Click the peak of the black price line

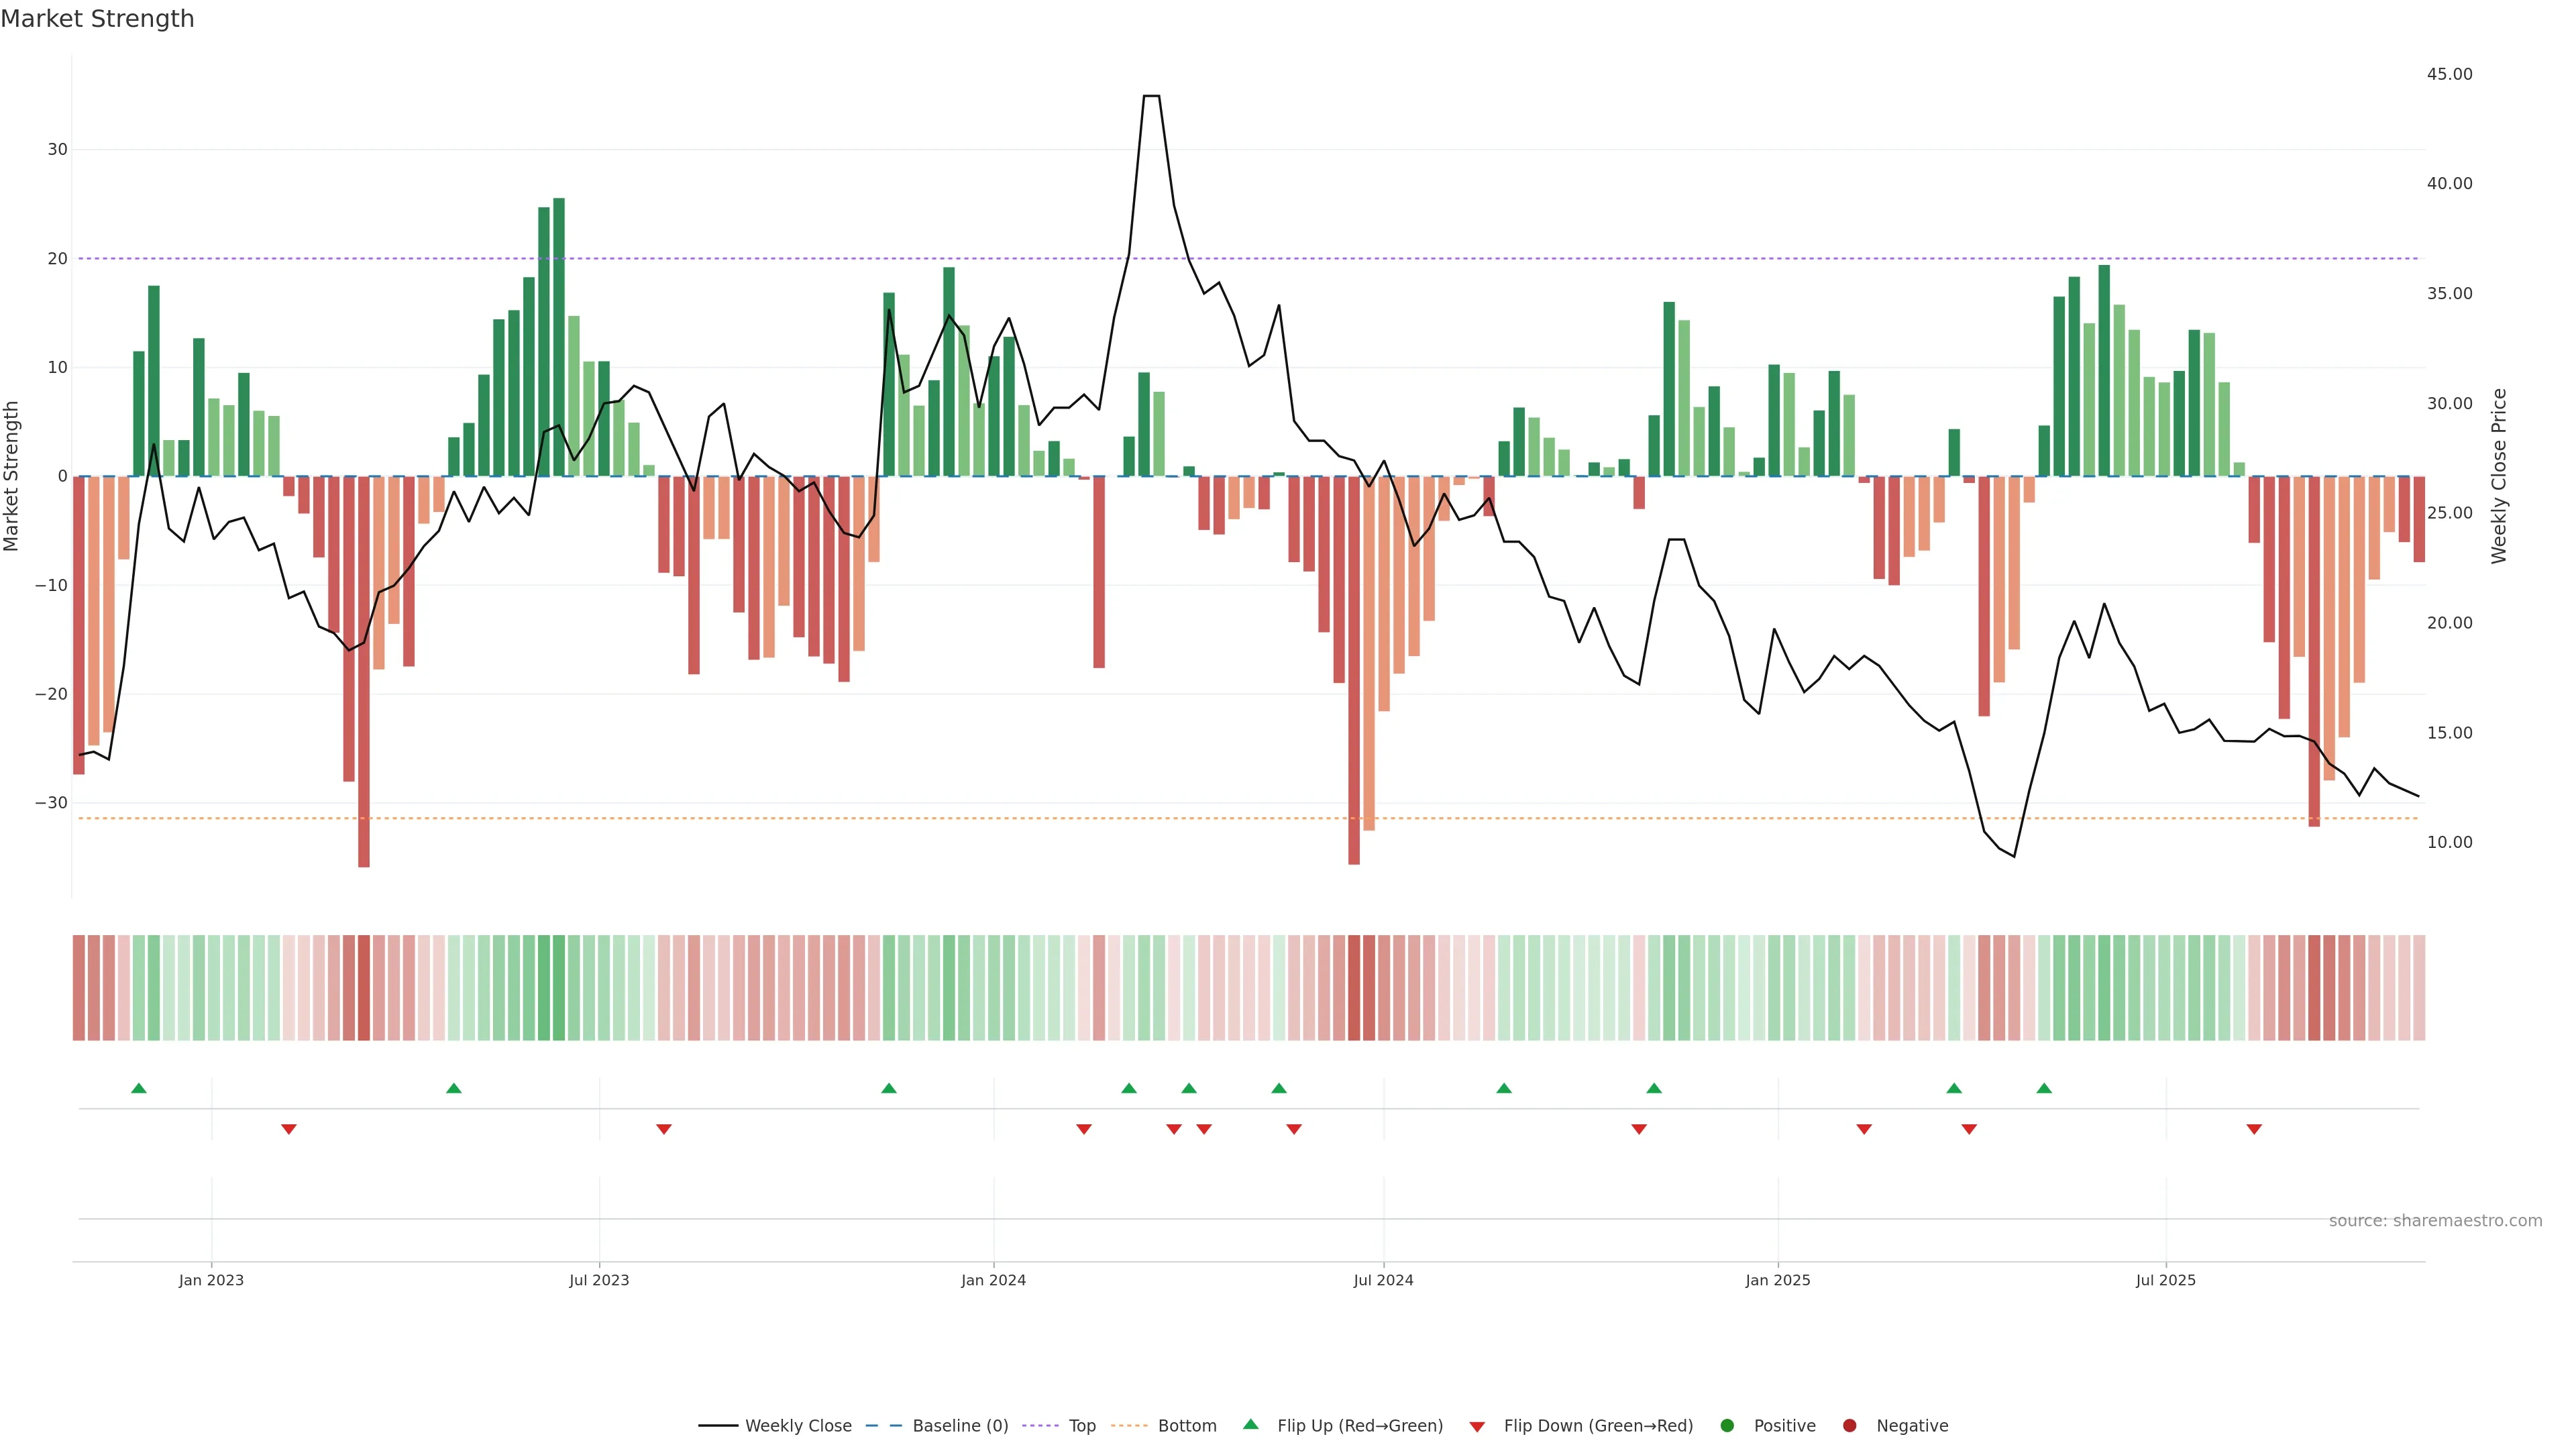coord(1151,96)
